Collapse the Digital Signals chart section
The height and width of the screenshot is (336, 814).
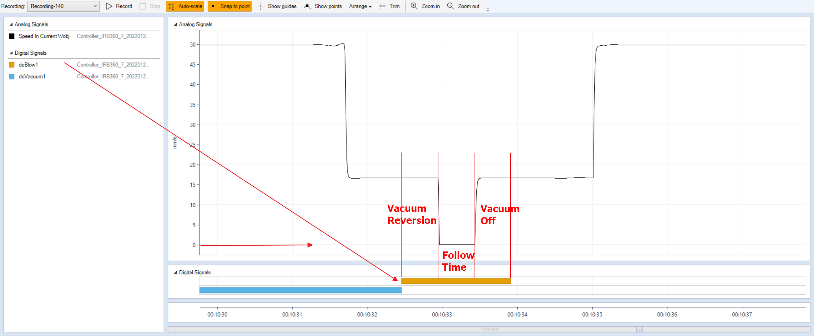tap(176, 273)
